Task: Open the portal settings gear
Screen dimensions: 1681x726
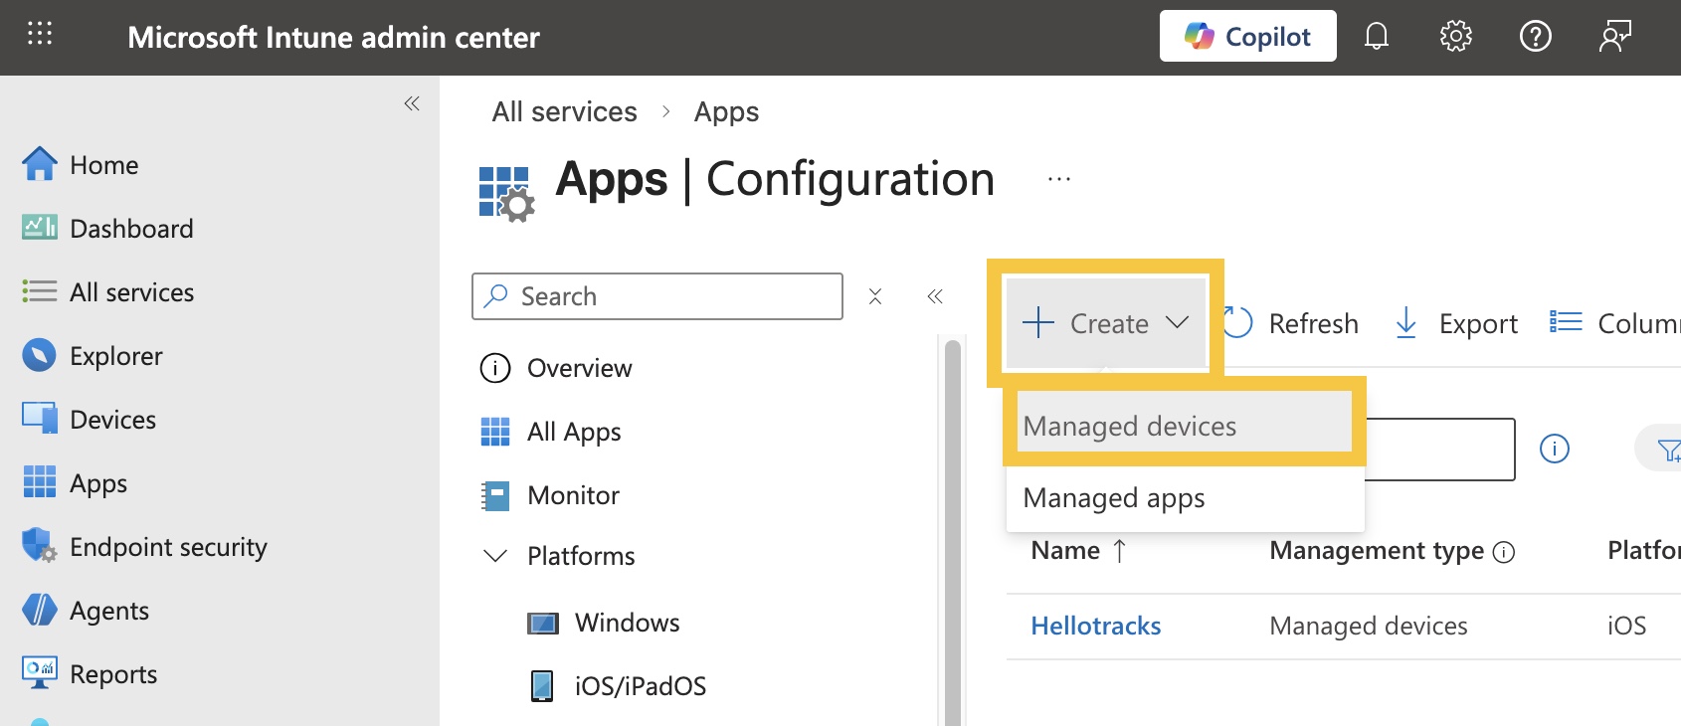Action: point(1455,37)
